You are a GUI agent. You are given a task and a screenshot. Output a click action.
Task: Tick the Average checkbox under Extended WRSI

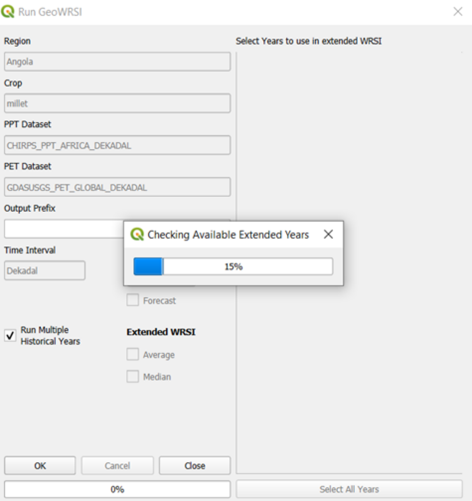(x=133, y=354)
